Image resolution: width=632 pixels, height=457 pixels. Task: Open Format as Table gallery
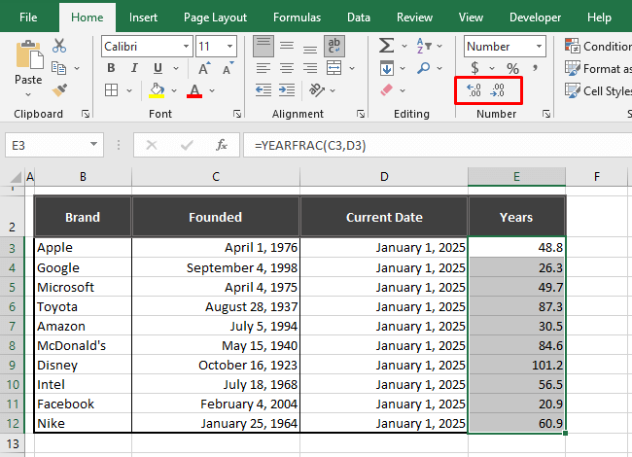coord(598,68)
